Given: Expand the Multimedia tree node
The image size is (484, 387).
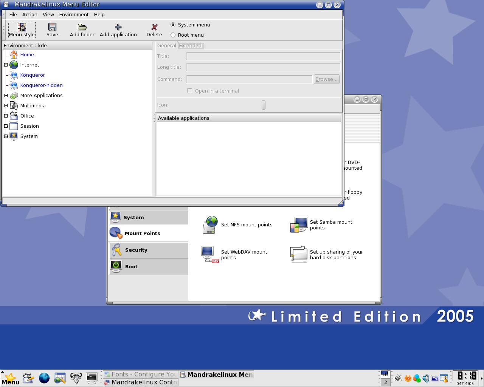Looking at the screenshot, I should 6,105.
